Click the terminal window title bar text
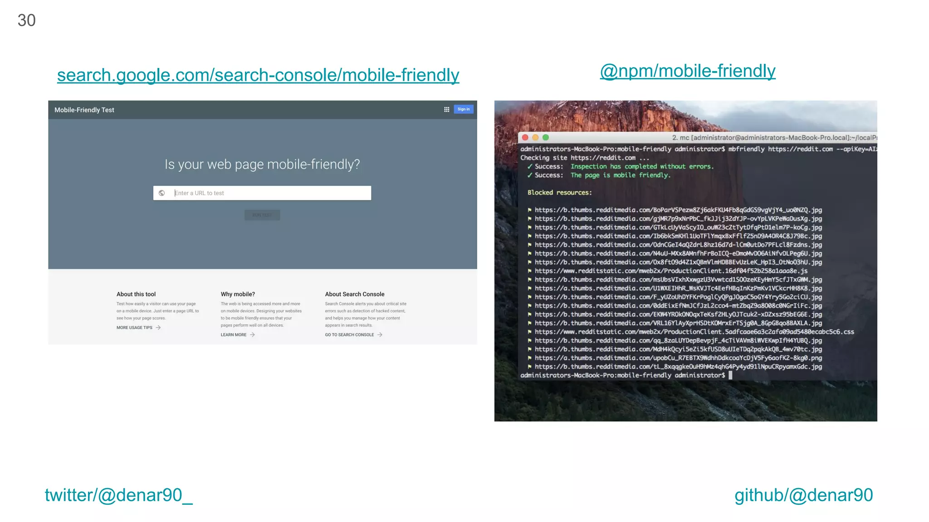 774,138
